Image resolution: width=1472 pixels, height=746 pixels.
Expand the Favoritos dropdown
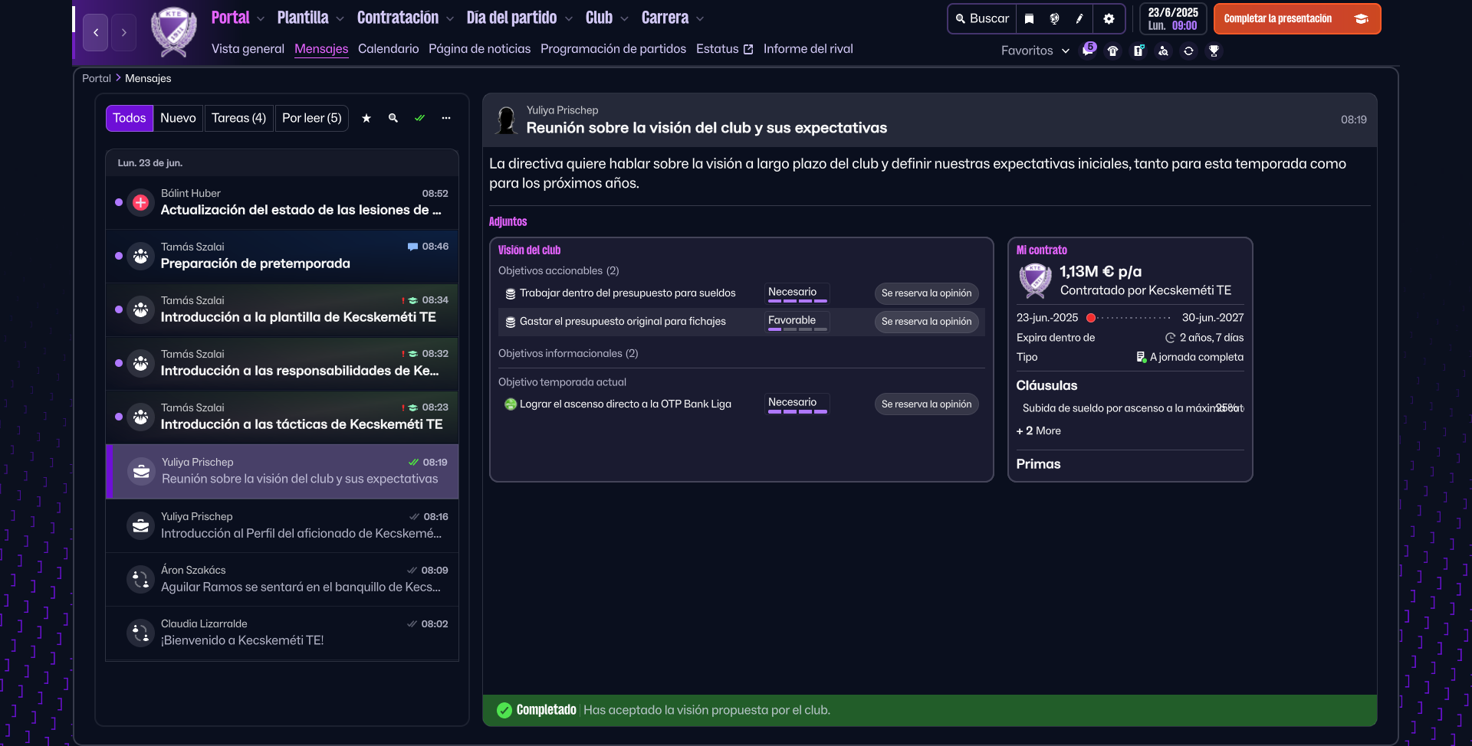pyautogui.click(x=1035, y=51)
